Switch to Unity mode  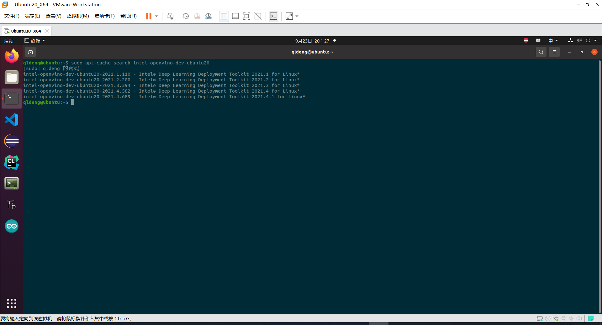pyautogui.click(x=258, y=16)
